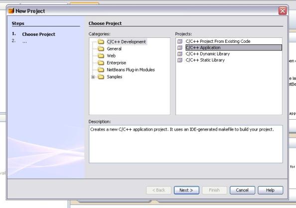Click the Cancel button

(x=242, y=190)
